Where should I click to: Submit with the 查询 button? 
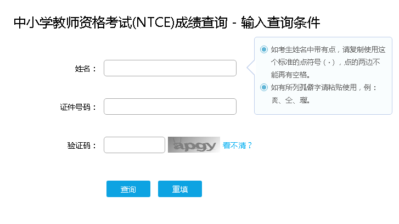[x=128, y=189]
